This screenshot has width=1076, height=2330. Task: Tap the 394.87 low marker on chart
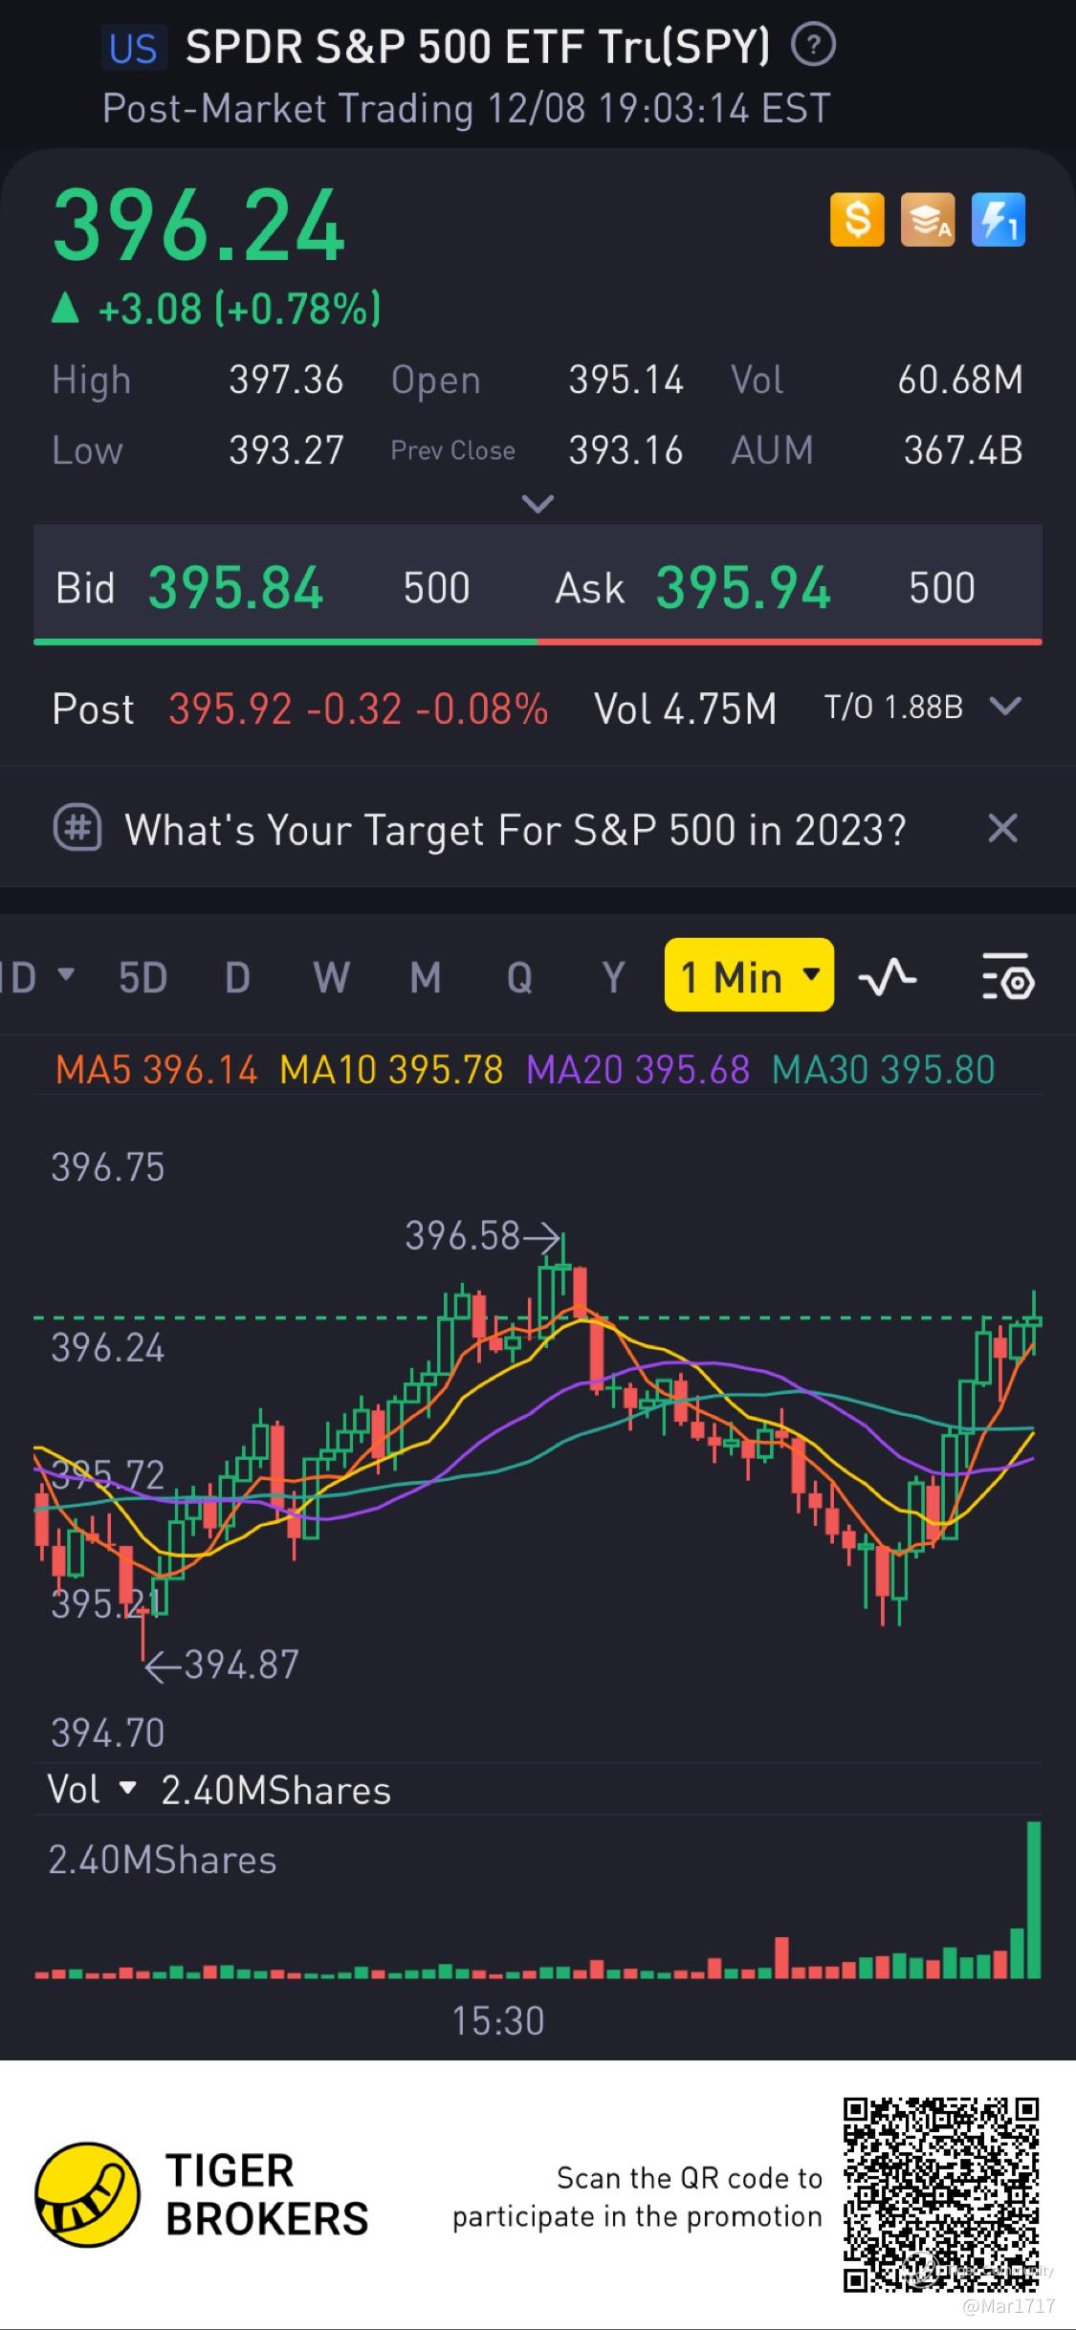click(x=222, y=1665)
